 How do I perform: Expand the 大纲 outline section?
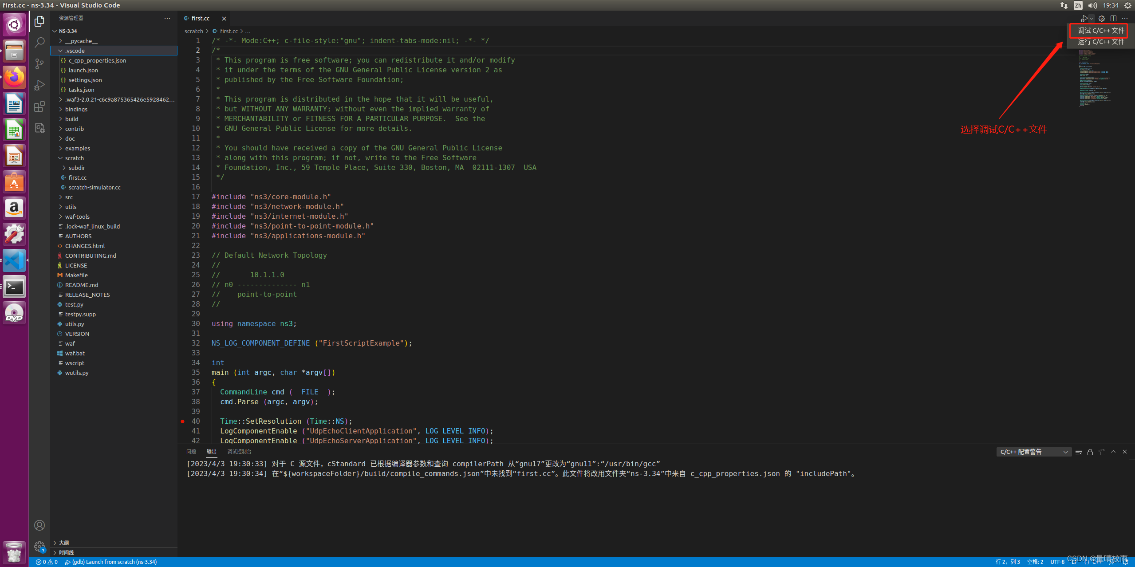tap(114, 543)
